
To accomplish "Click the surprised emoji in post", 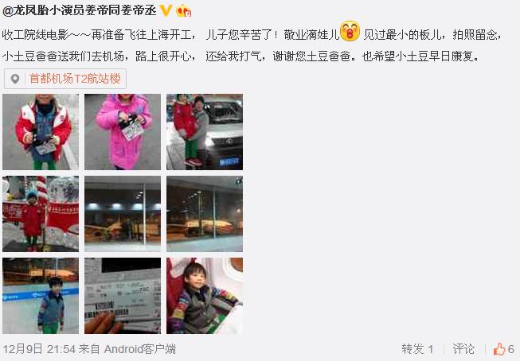I will (350, 31).
